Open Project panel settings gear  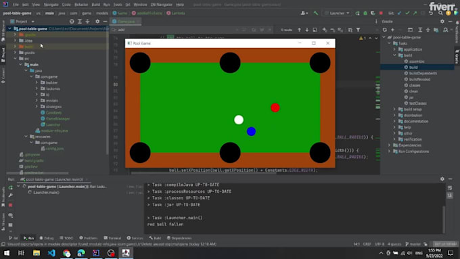coord(97,22)
